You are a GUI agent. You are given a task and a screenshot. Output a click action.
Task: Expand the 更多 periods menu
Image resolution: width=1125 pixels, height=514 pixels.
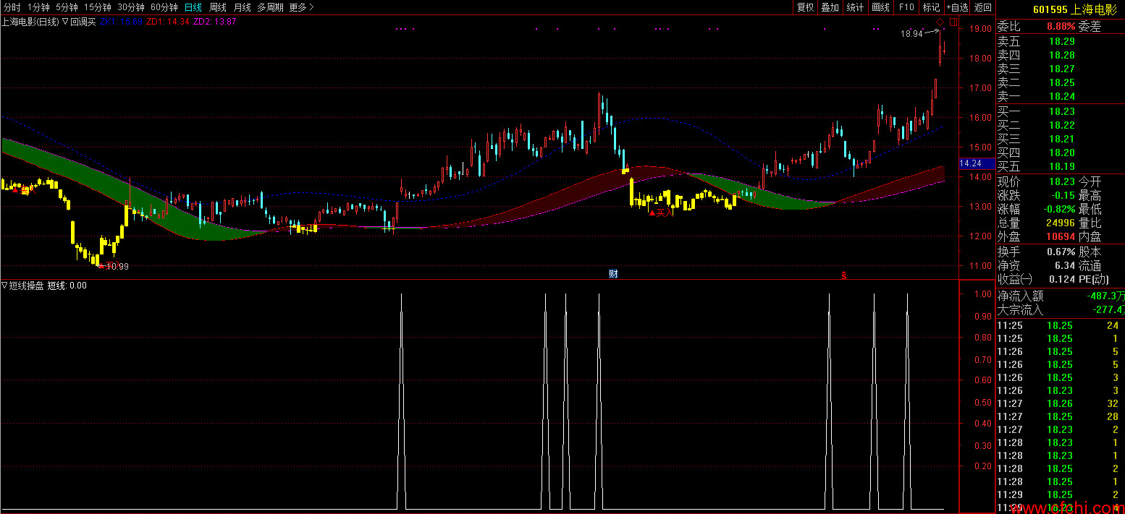coord(301,7)
